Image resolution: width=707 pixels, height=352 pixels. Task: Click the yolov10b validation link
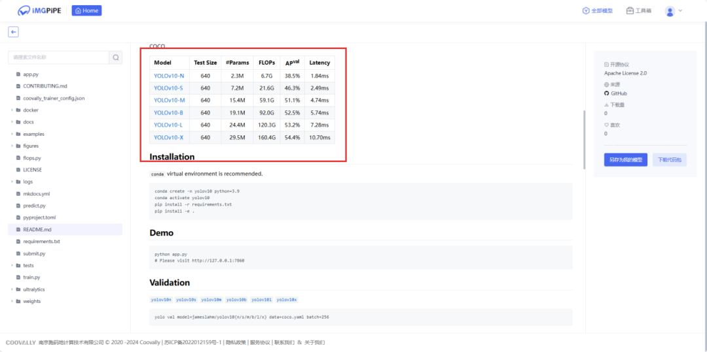pos(237,300)
